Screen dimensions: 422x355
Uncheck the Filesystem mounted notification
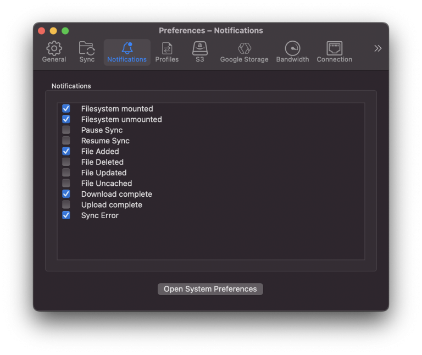tap(66, 109)
